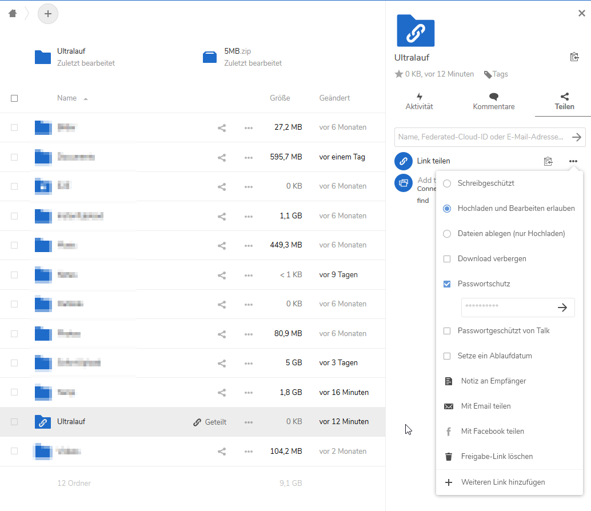591x511 pixels.
Task: Toggle the Link teilen three-dots menu
Action: [573, 161]
